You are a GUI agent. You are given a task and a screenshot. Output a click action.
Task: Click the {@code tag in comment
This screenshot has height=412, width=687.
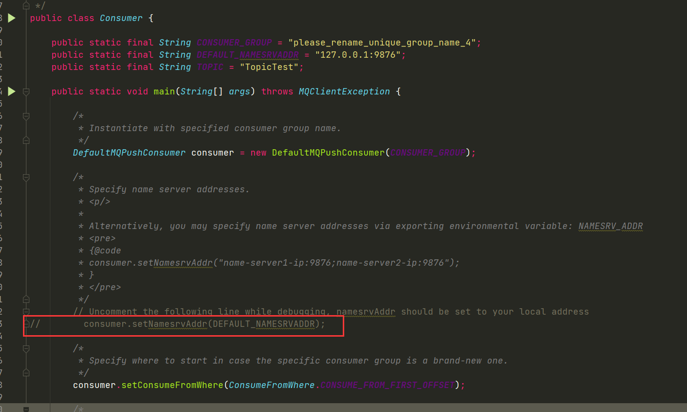click(105, 251)
